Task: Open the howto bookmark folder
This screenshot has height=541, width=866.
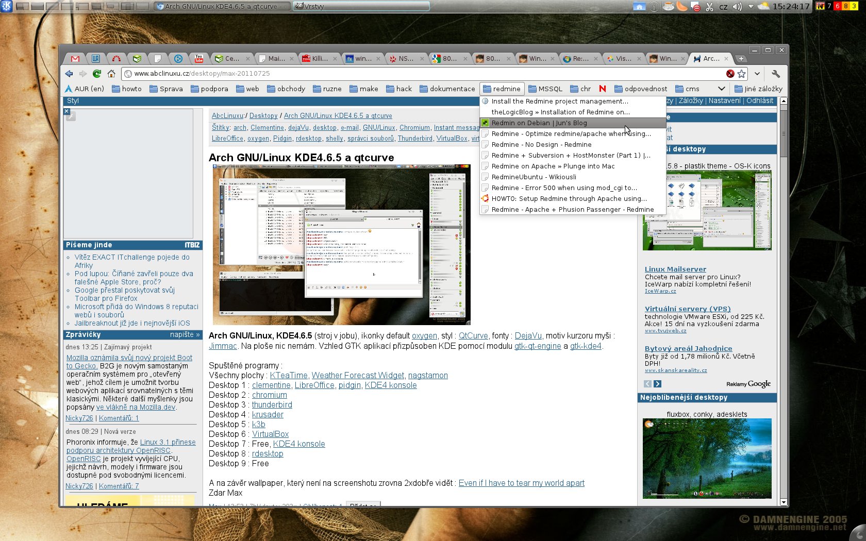Action: 127,89
